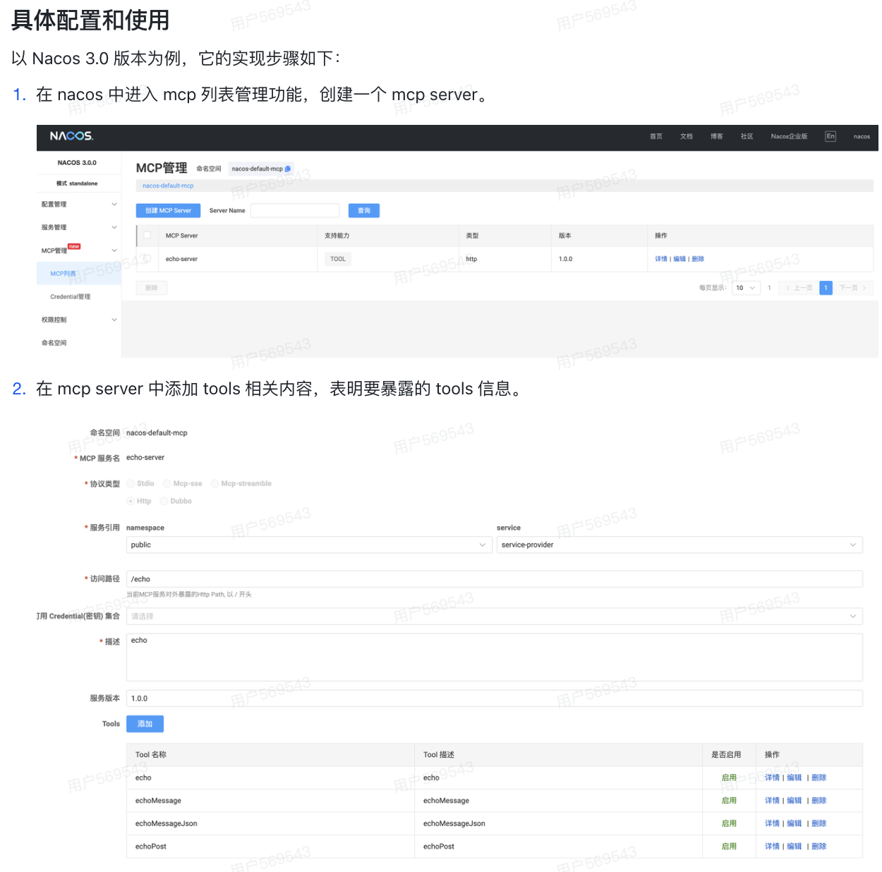882x872 pixels.
Task: Collapse MCP管理 in the sidebar
Action: tap(79, 250)
